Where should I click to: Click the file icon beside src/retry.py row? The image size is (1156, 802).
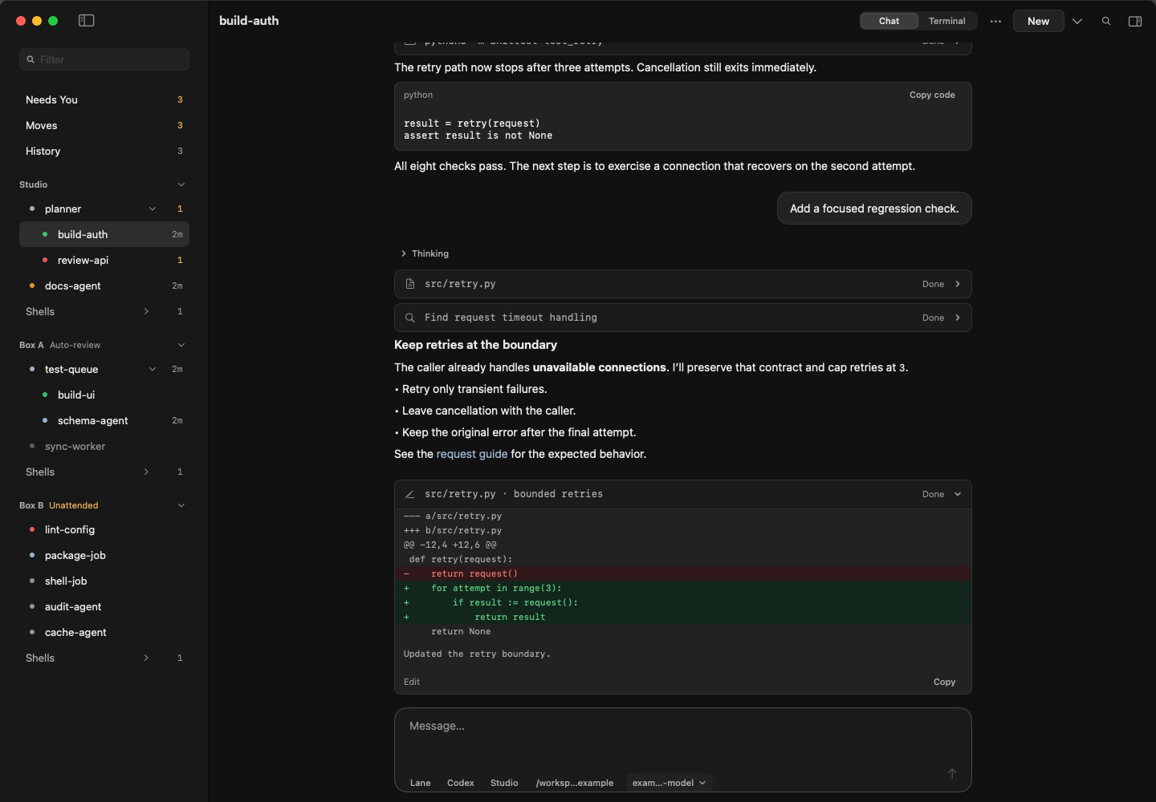click(410, 284)
